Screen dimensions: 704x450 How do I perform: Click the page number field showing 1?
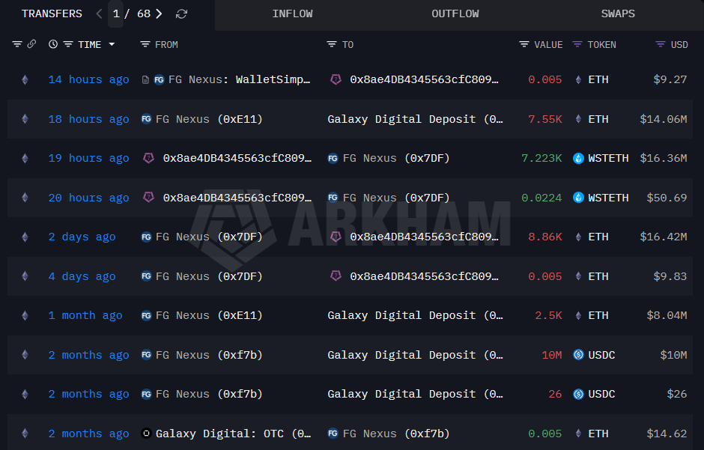pos(115,13)
